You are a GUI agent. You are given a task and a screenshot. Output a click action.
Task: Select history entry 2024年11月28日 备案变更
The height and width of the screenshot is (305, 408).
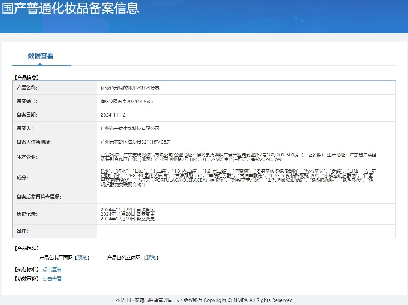click(128, 214)
